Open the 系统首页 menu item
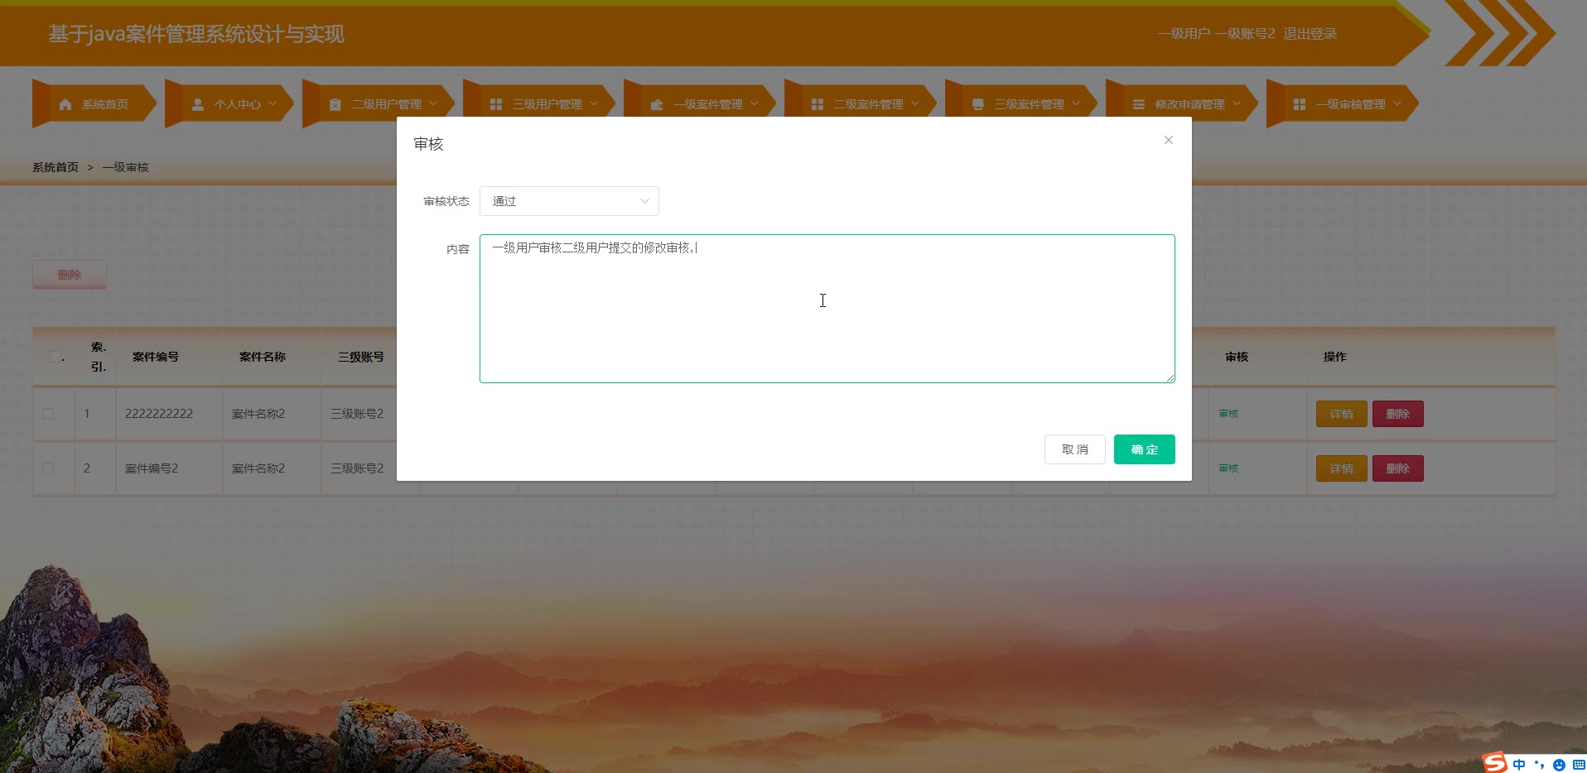This screenshot has width=1587, height=773. point(94,104)
